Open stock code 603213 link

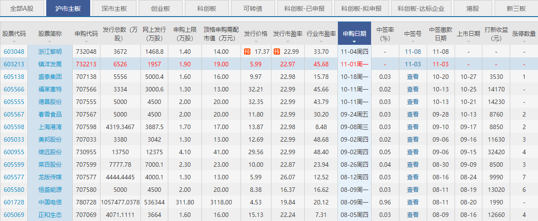[14, 65]
